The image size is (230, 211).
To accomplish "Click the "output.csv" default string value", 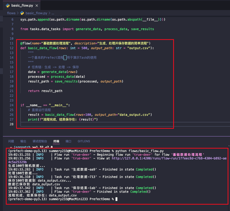I will coord(139,48).
